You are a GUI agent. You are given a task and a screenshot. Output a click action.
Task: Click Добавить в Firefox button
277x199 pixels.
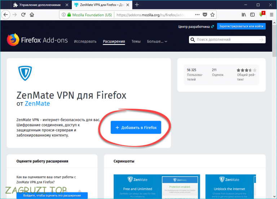pos(136,127)
